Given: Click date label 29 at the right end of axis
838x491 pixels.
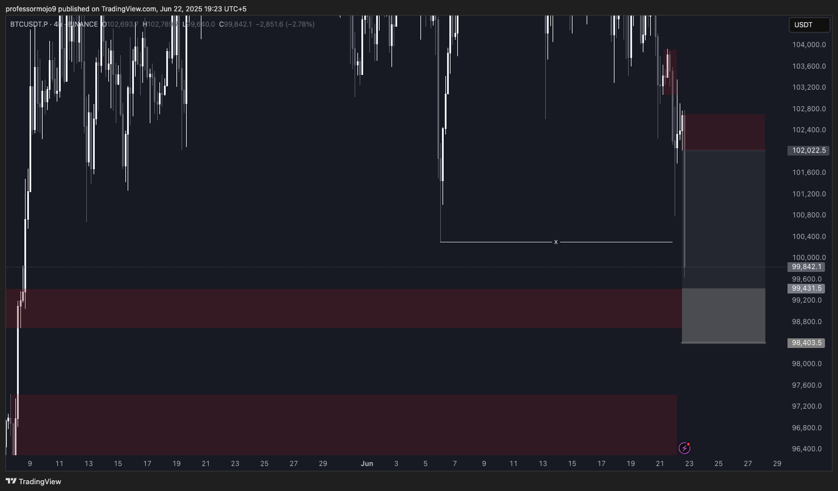Looking at the screenshot, I should tap(777, 464).
